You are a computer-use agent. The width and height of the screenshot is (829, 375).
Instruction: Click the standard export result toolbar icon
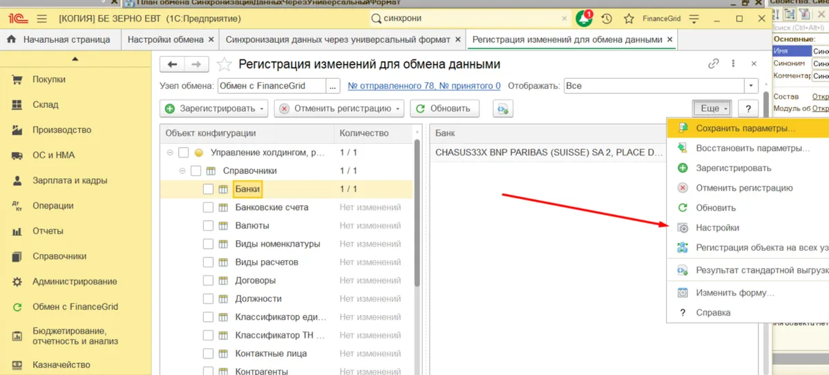tap(503, 108)
